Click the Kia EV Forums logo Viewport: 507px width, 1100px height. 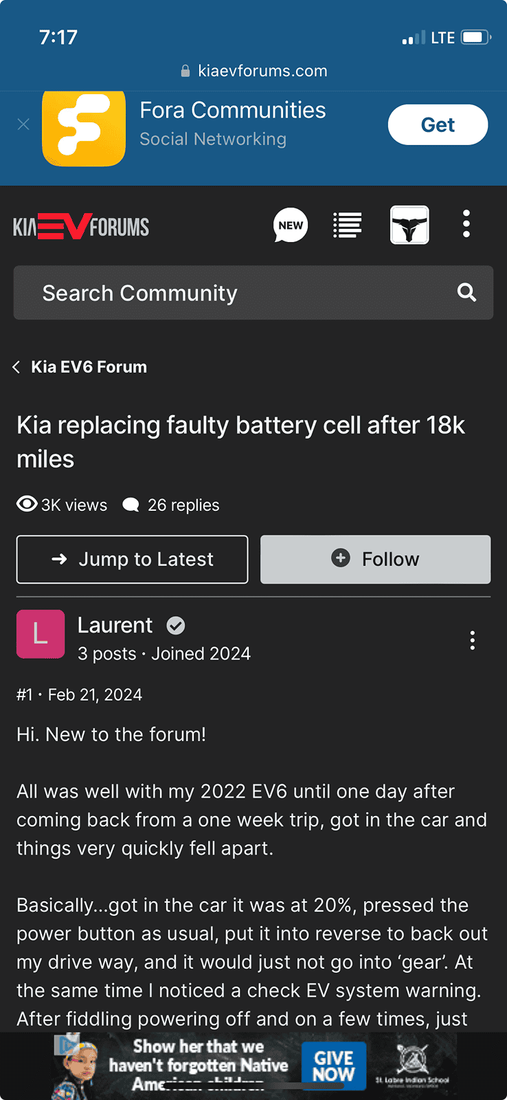tap(81, 226)
